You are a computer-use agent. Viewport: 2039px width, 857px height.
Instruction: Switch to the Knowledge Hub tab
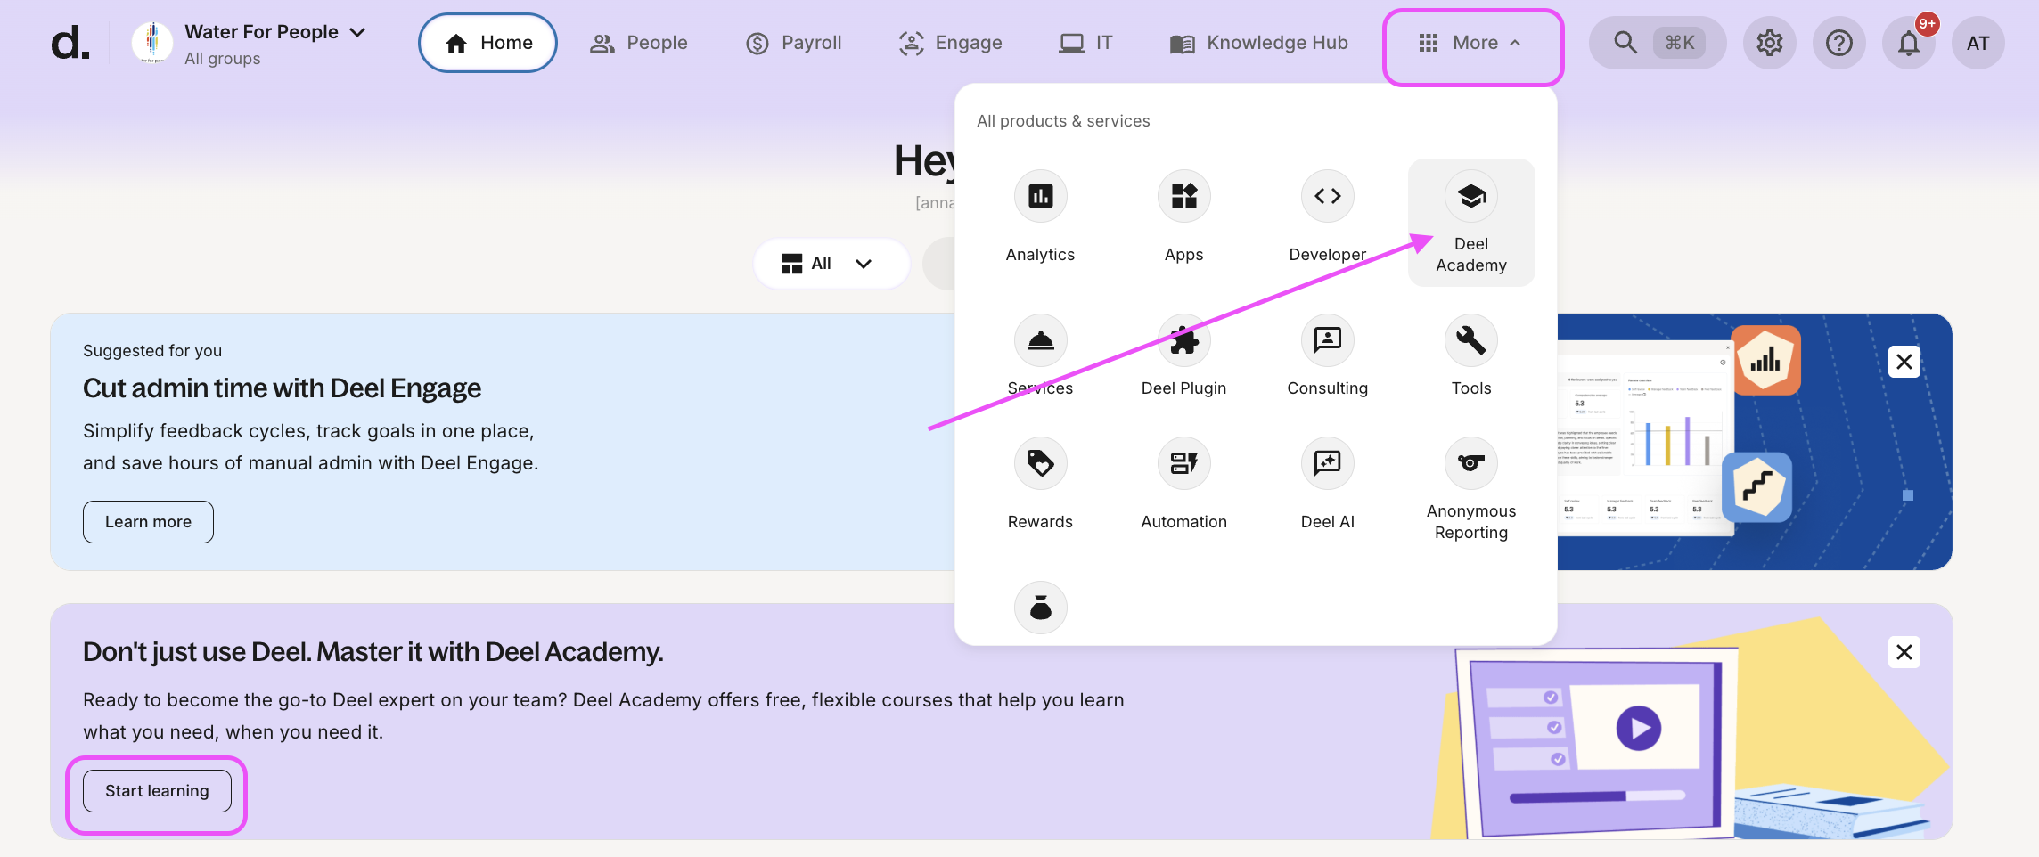(1258, 43)
